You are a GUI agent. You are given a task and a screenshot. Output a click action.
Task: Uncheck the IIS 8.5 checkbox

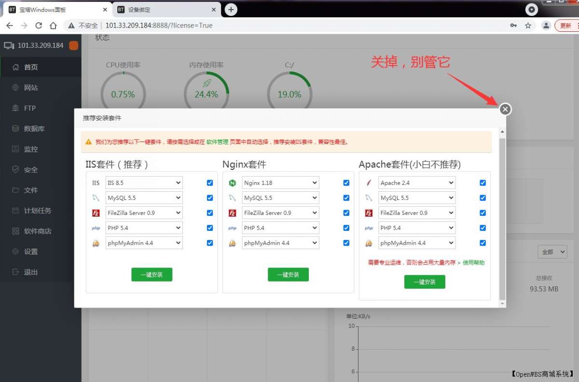click(209, 183)
